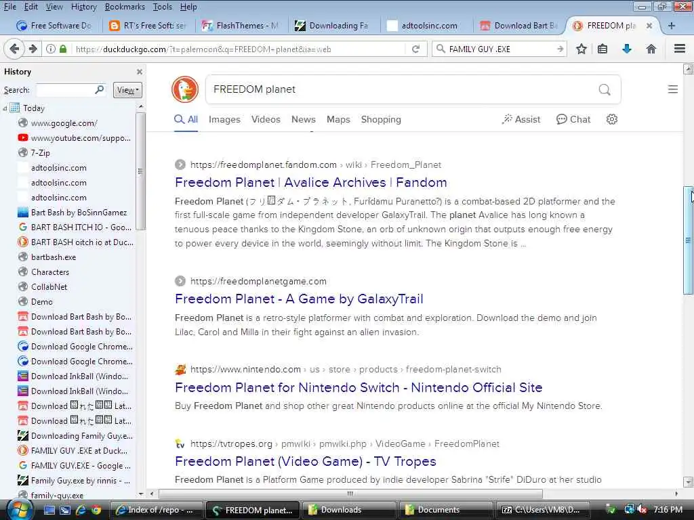Screen dimensions: 694x520
Task: Close the FREEDOM planet tab
Action: click(649, 26)
